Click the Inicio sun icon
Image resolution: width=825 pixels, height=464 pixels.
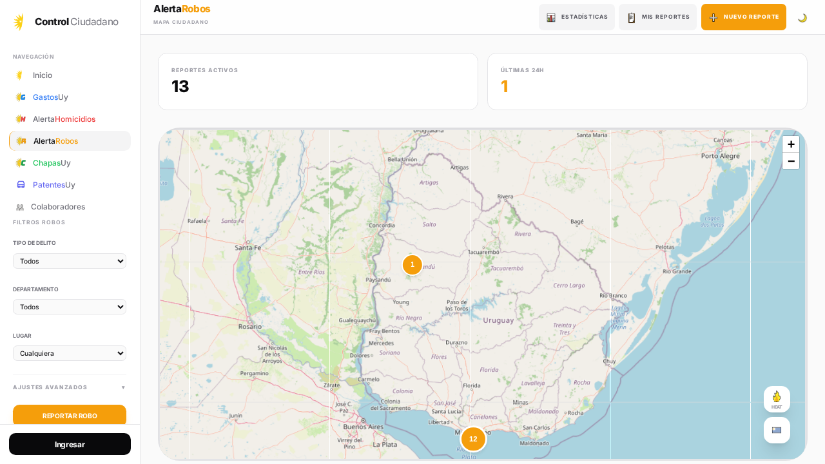[20, 75]
